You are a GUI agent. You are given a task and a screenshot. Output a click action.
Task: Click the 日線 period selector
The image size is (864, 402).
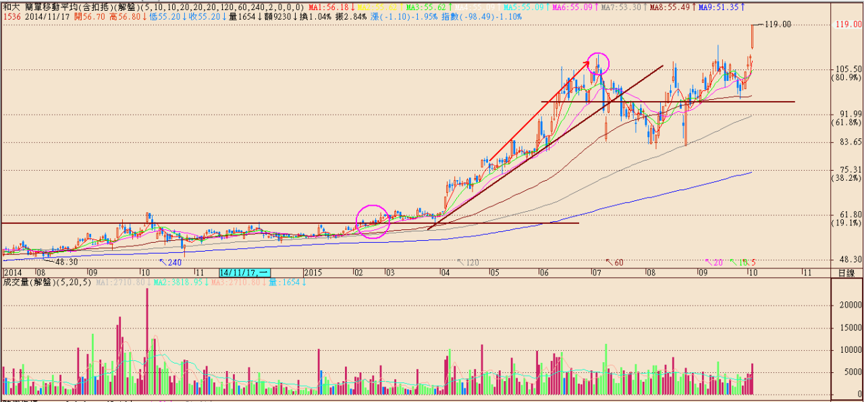click(846, 272)
